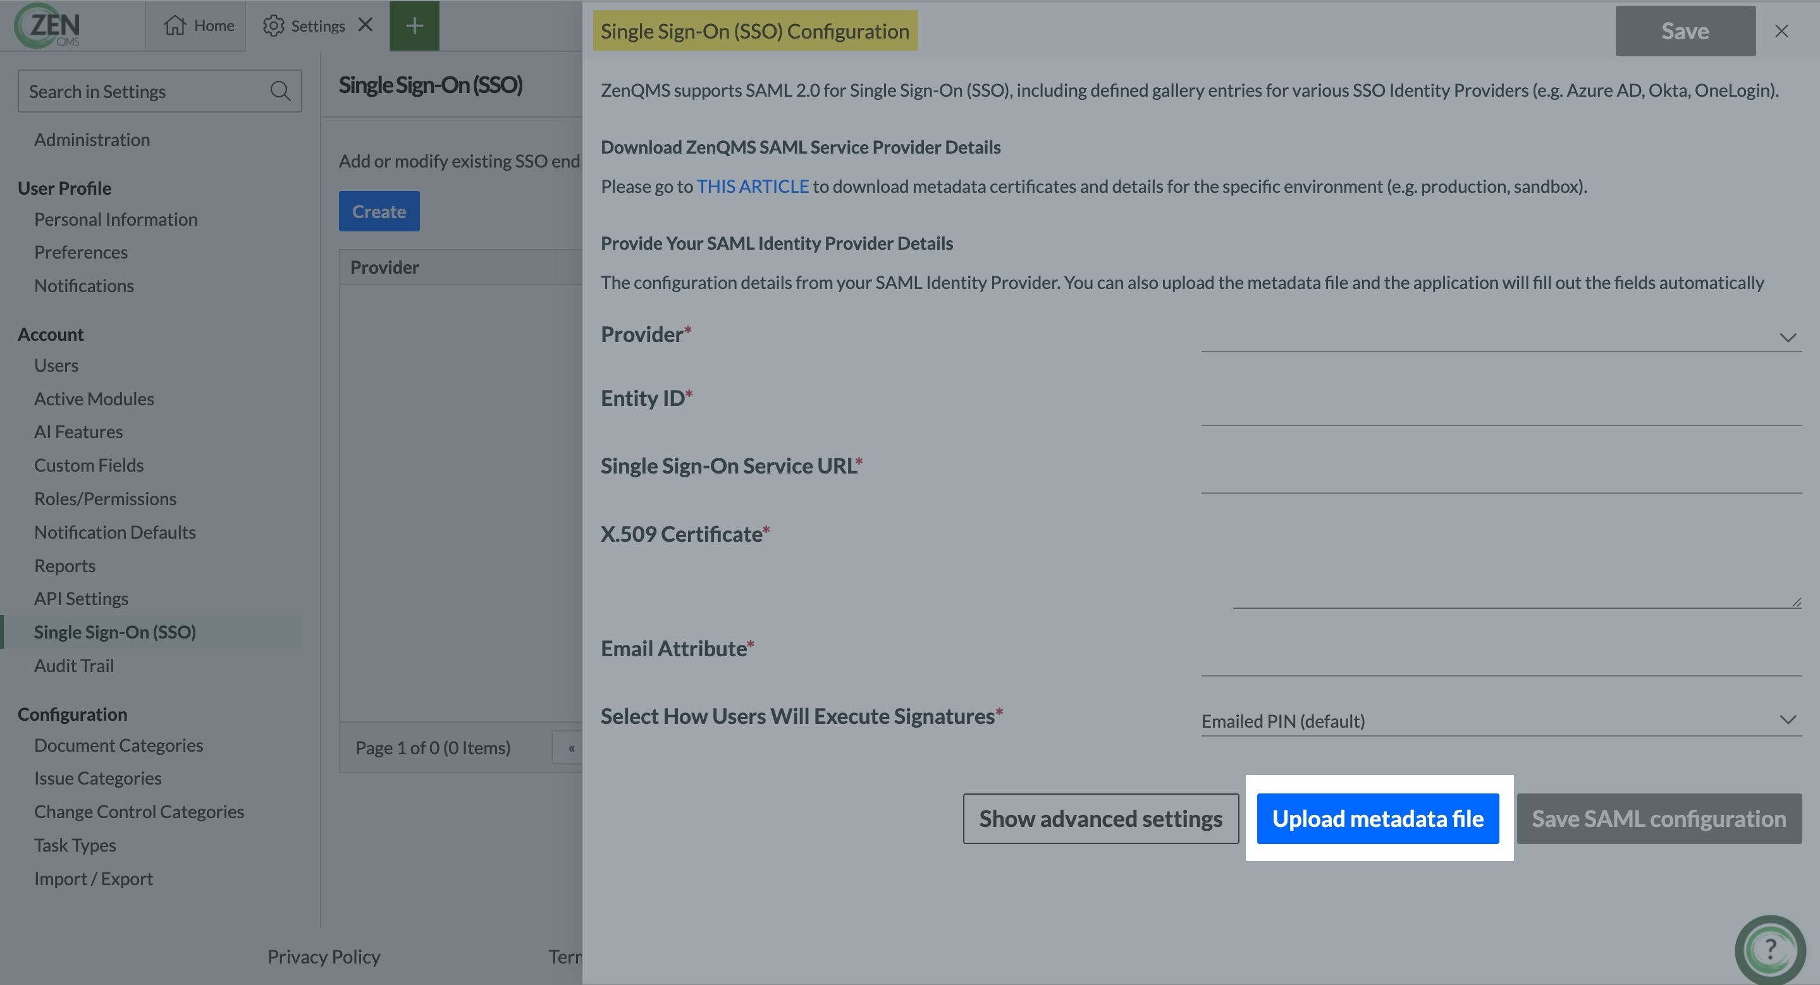Click the Account section heading
Image resolution: width=1820 pixels, height=985 pixels.
click(50, 334)
